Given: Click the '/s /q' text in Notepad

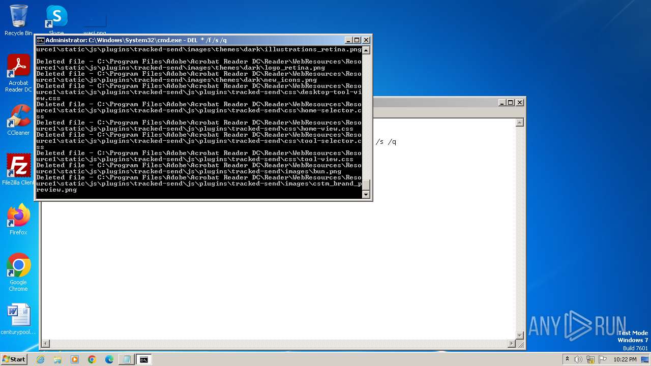Looking at the screenshot, I should 386,142.
